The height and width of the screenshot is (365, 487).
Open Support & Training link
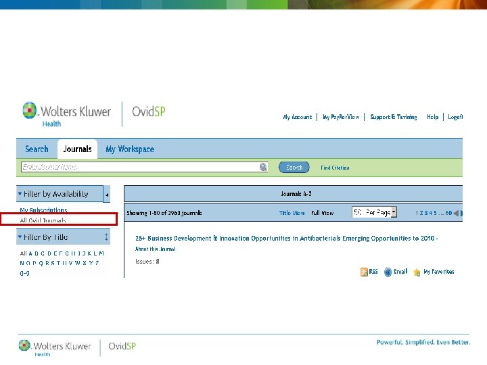(x=394, y=117)
